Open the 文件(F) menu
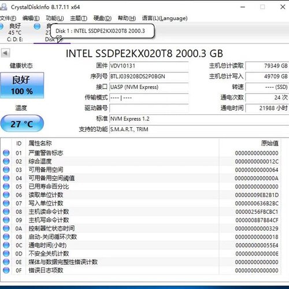 [x=8, y=18]
